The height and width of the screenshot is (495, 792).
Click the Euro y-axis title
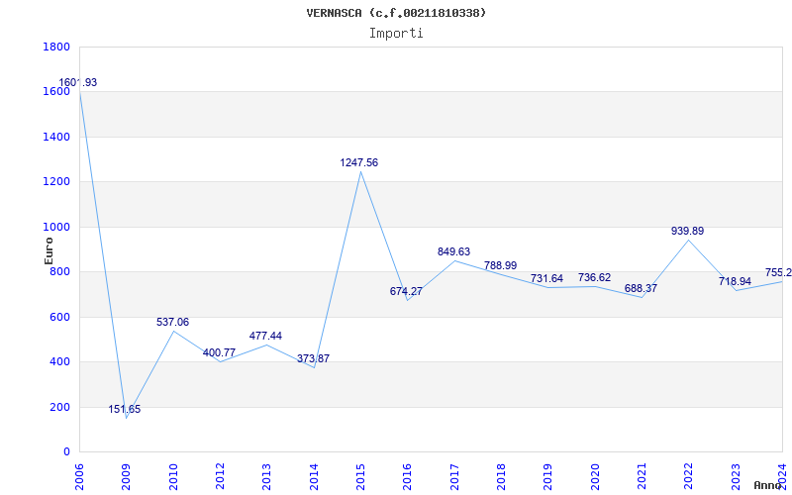coord(49,250)
